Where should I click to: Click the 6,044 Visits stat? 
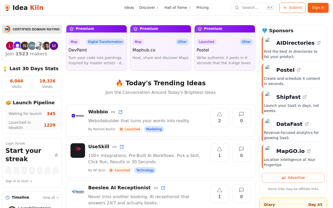[16, 84]
